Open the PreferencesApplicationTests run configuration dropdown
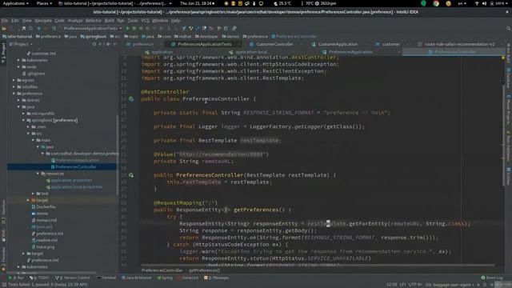 [x=93, y=29]
